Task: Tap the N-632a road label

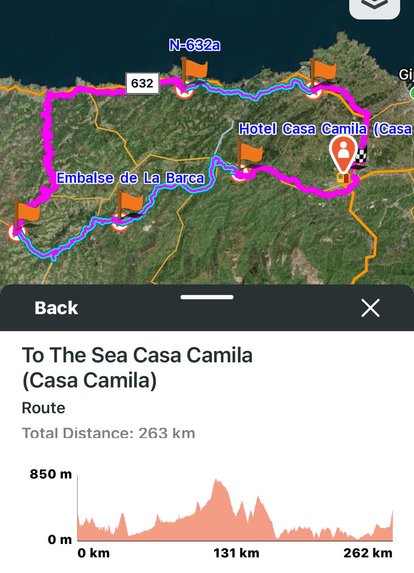Action: tap(194, 45)
